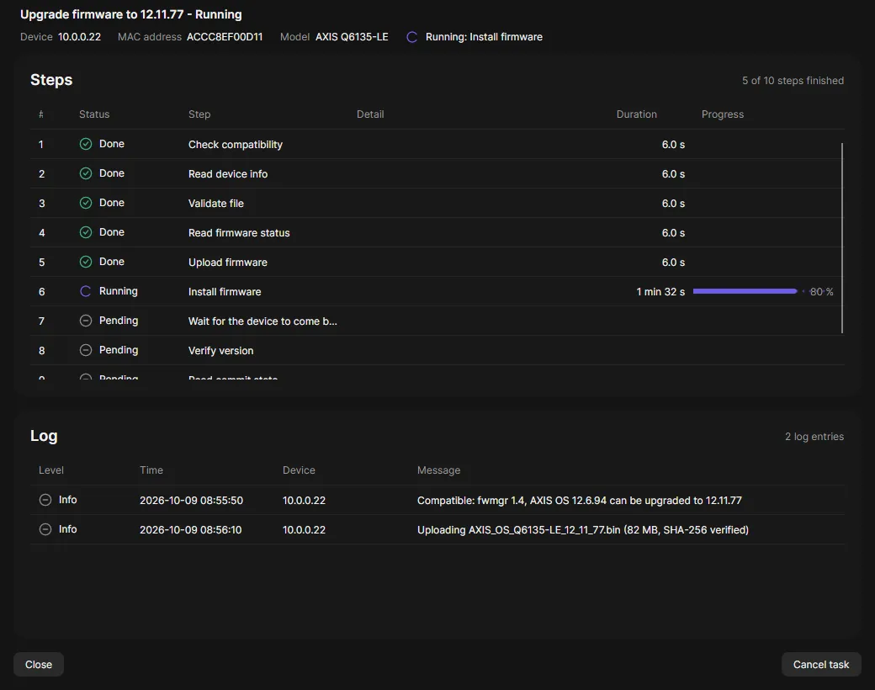Select the Validate file step name

(216, 203)
